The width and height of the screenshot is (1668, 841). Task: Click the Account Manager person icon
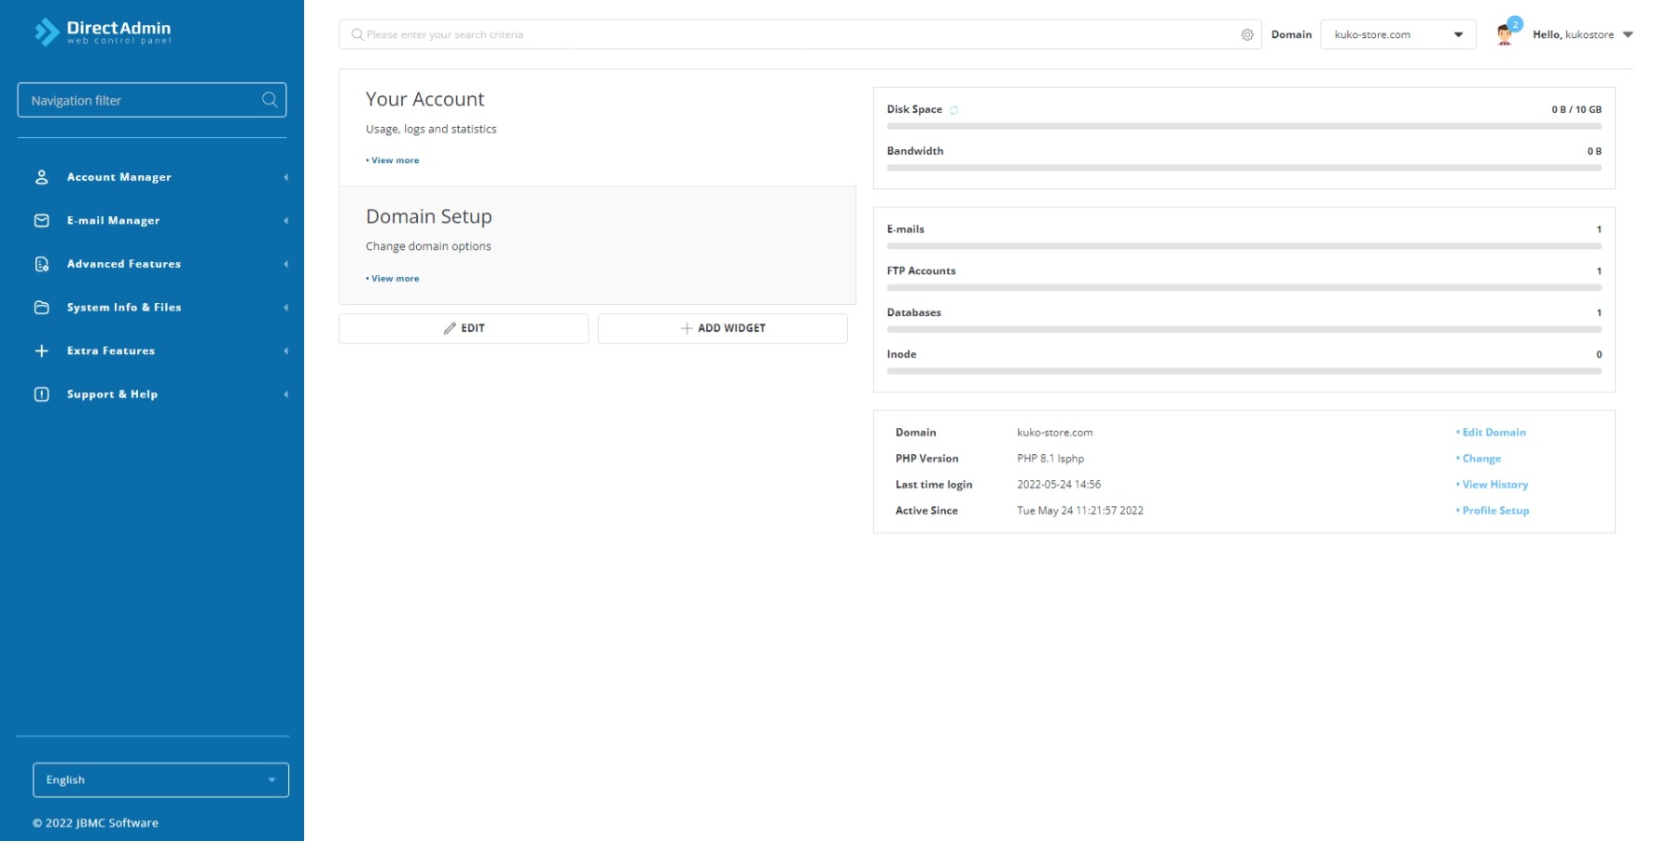point(42,177)
